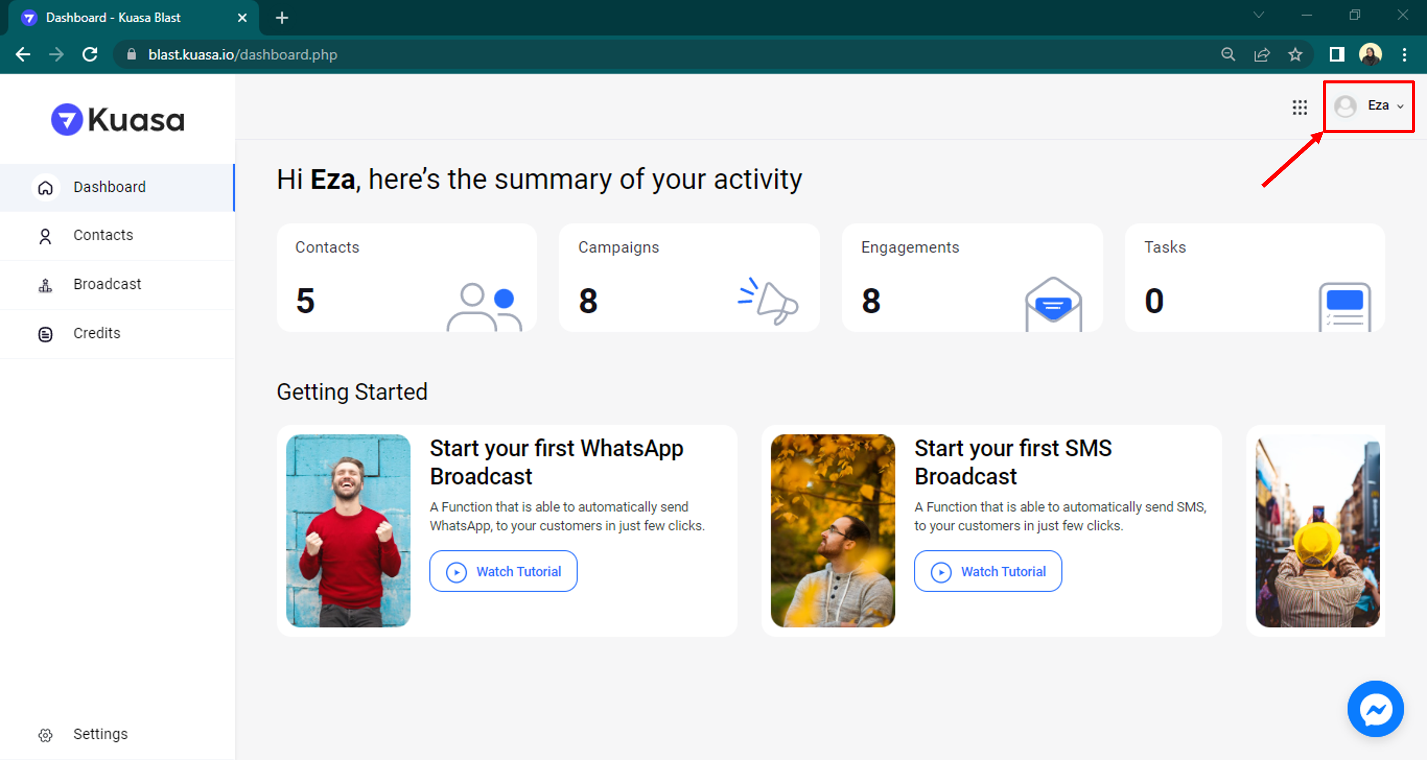Click the man in red sweater thumbnail
This screenshot has width=1427, height=760.
pos(348,530)
